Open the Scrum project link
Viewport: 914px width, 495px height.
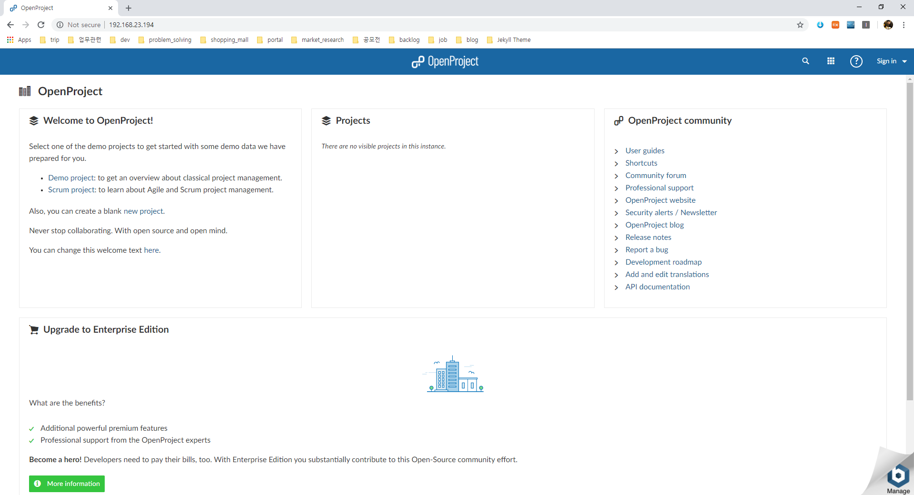coord(71,189)
